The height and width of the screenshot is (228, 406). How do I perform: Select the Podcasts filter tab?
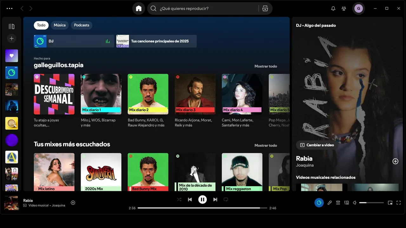(82, 25)
